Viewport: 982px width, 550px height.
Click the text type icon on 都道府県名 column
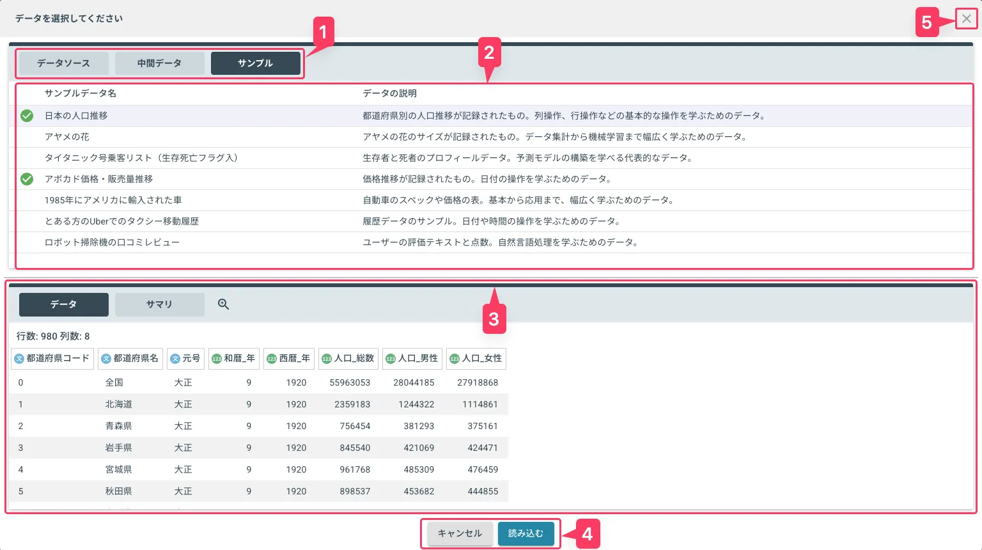pos(106,359)
